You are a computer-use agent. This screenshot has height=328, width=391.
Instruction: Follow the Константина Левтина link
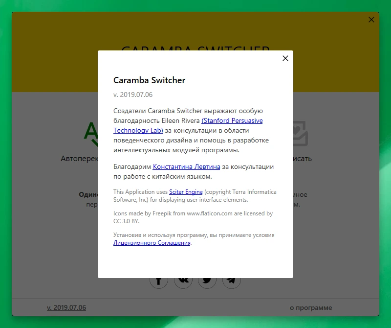[x=186, y=166]
